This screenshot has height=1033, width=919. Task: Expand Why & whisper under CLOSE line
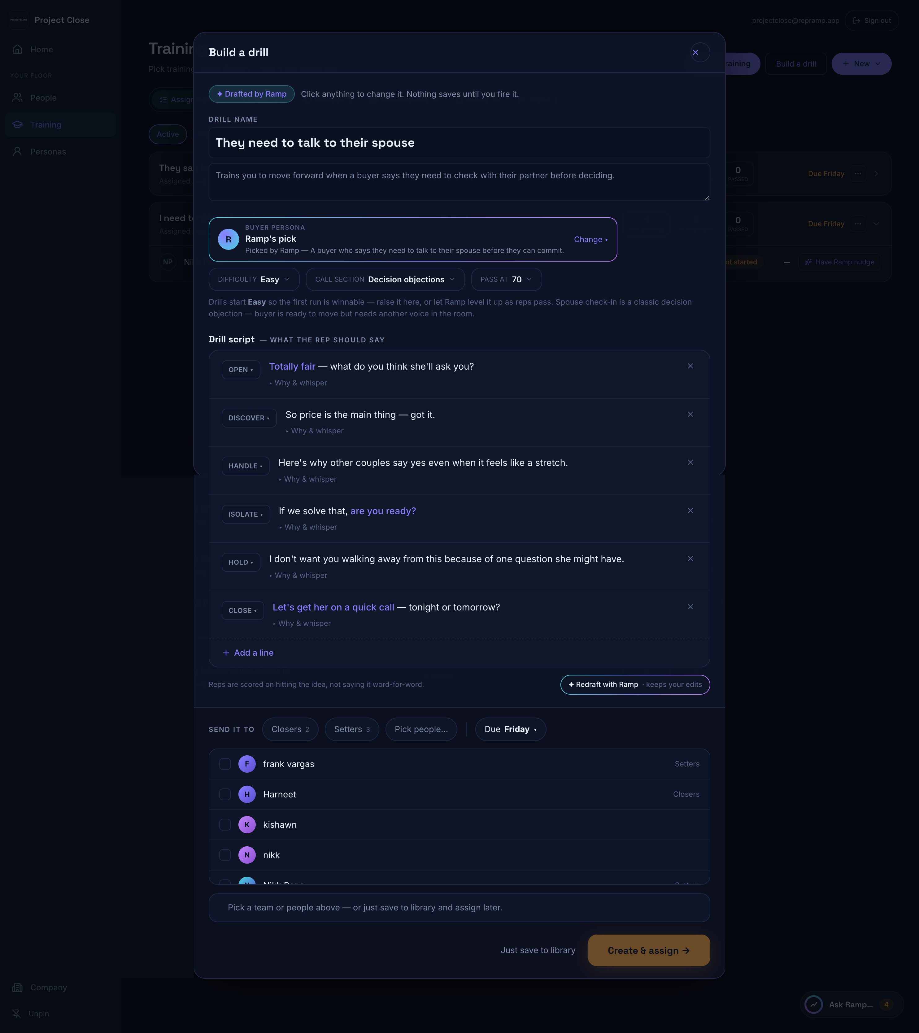(302, 624)
